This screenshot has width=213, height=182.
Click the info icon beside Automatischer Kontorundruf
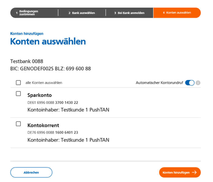point(198,83)
